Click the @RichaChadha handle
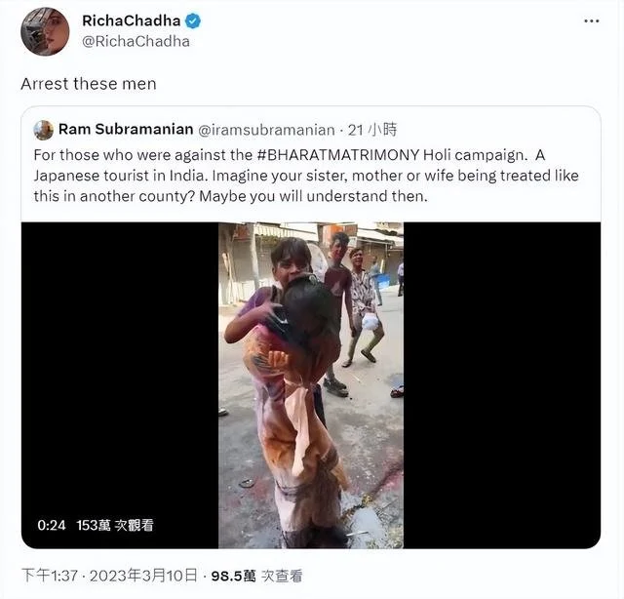This screenshot has width=624, height=599. (x=136, y=41)
